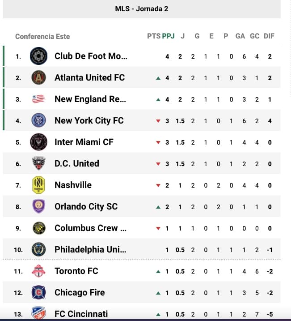Select the MLS - Jornada 2 header
The image size is (291, 321).
tap(142, 9)
